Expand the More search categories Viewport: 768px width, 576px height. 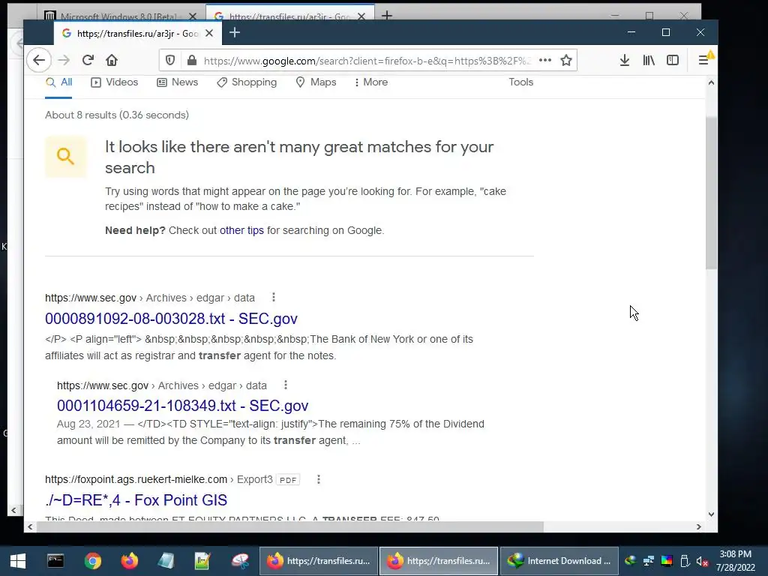coord(370,82)
